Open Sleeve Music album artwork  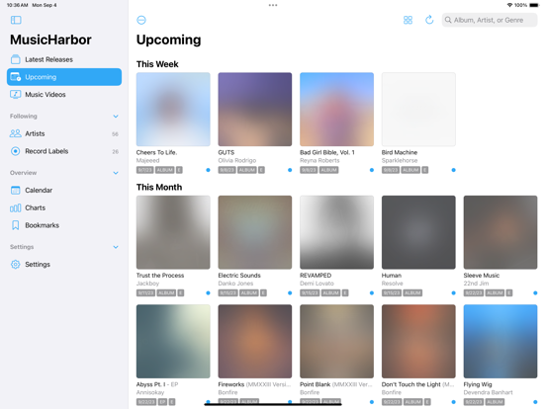[500, 232]
